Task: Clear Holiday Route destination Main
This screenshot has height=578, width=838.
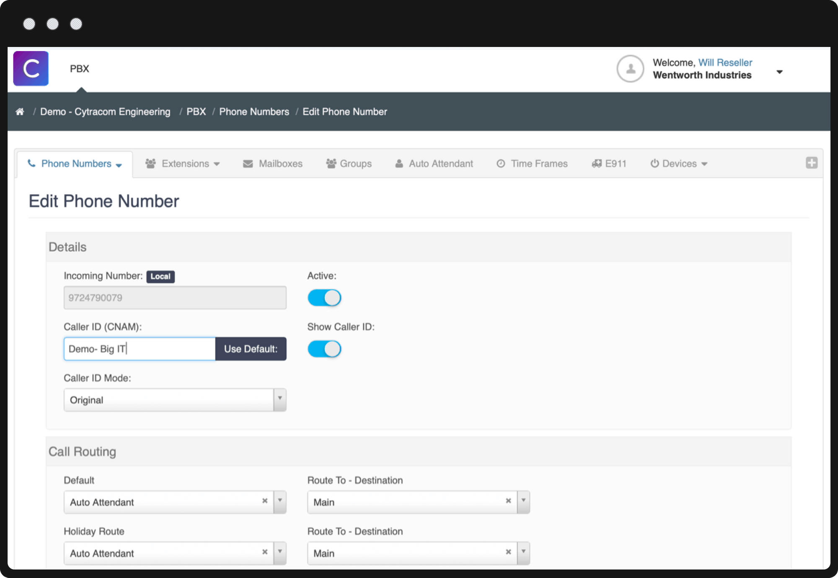Action: coord(508,552)
